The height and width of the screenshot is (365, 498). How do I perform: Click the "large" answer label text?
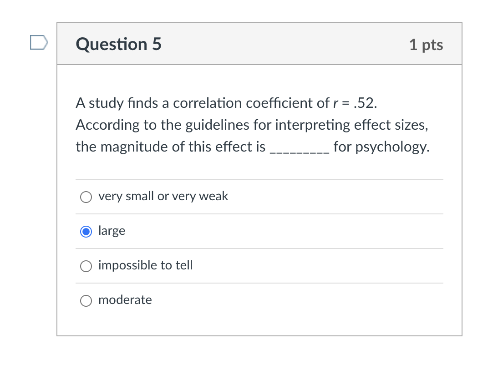(x=112, y=231)
